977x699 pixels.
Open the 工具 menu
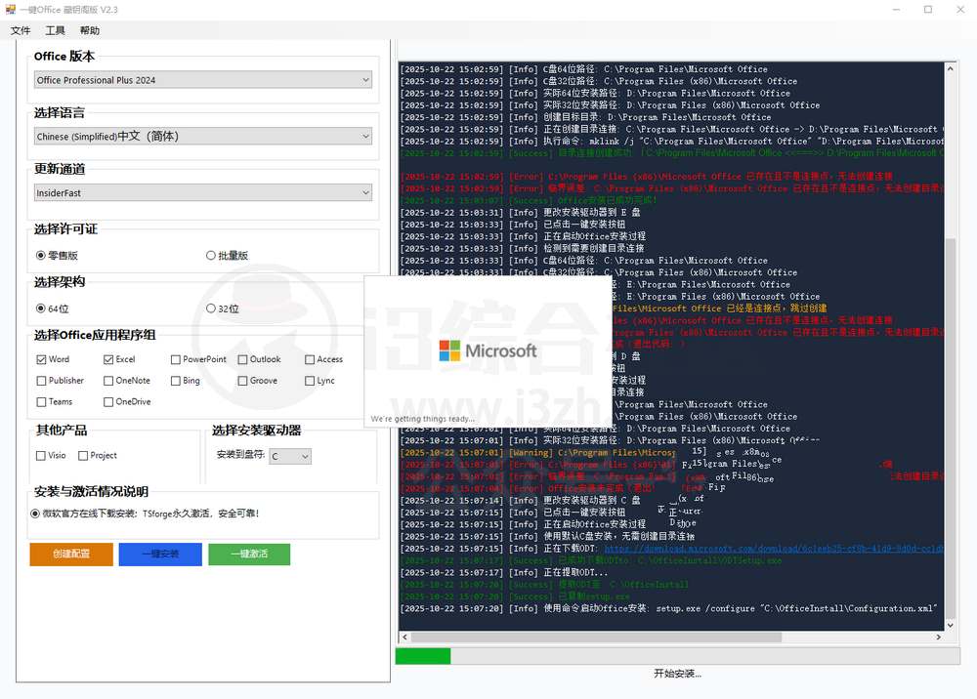[x=55, y=31]
